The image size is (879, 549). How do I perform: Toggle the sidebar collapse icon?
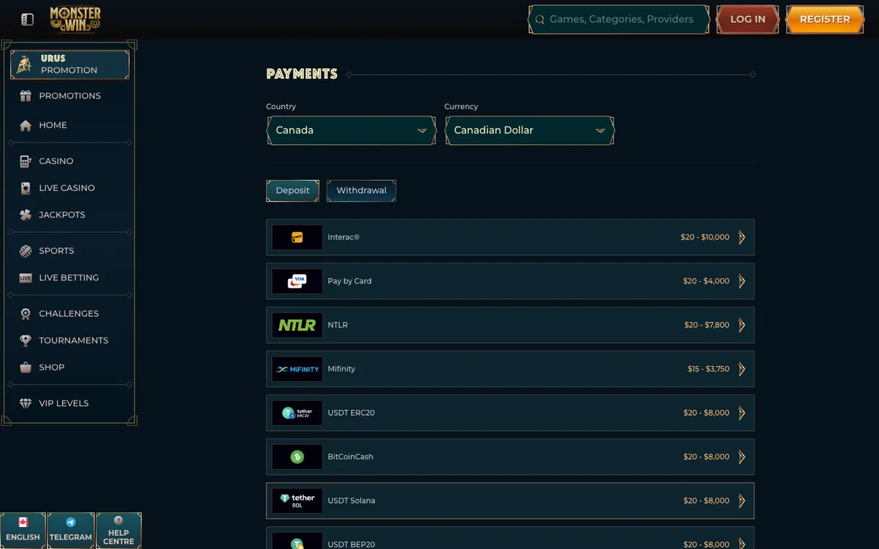click(27, 20)
